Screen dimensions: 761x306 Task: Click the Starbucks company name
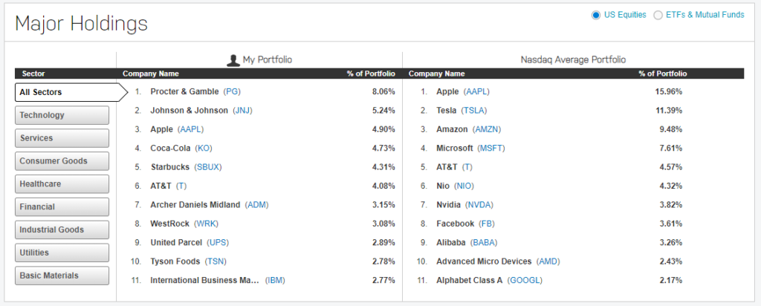pos(170,167)
